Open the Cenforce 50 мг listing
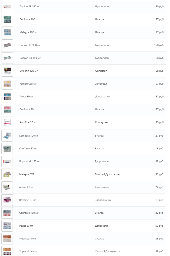The width and height of the screenshot is (170, 256). pyautogui.click(x=28, y=149)
